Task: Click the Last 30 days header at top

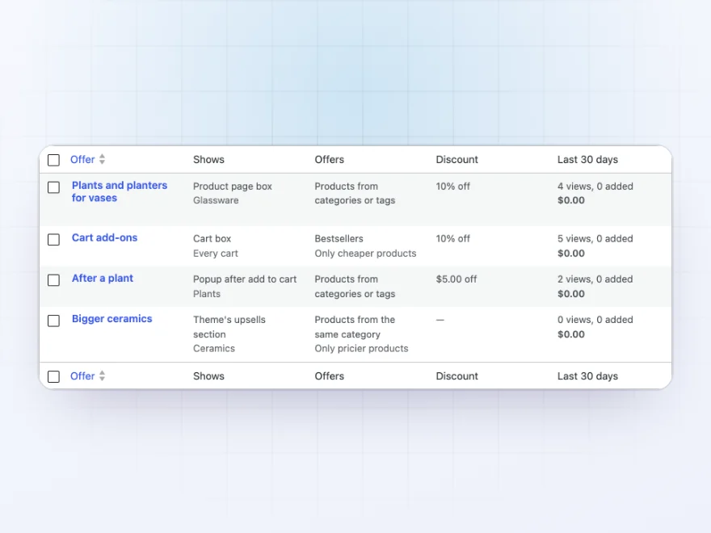Action: tap(587, 160)
